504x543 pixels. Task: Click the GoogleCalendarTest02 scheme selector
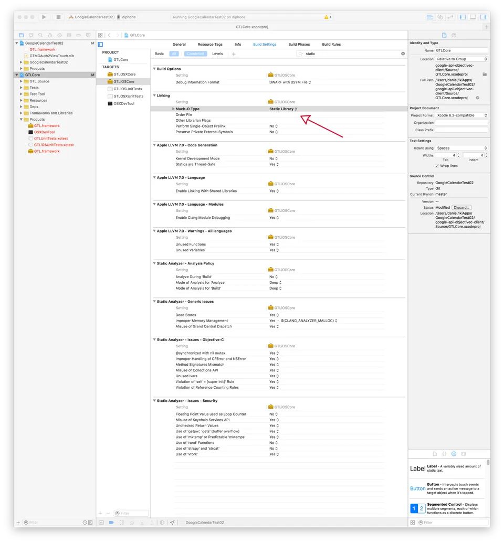coord(91,17)
